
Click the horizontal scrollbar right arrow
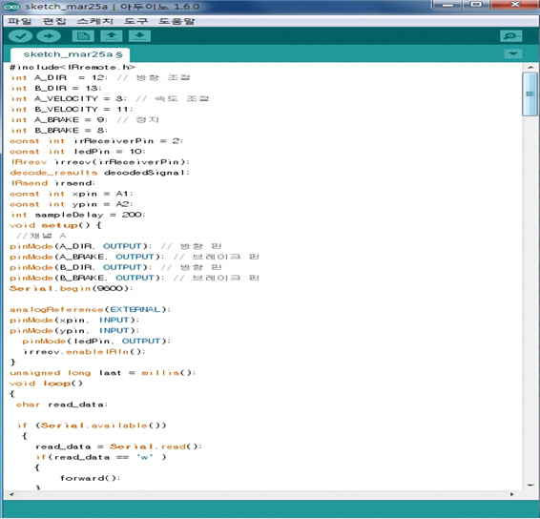click(x=512, y=494)
